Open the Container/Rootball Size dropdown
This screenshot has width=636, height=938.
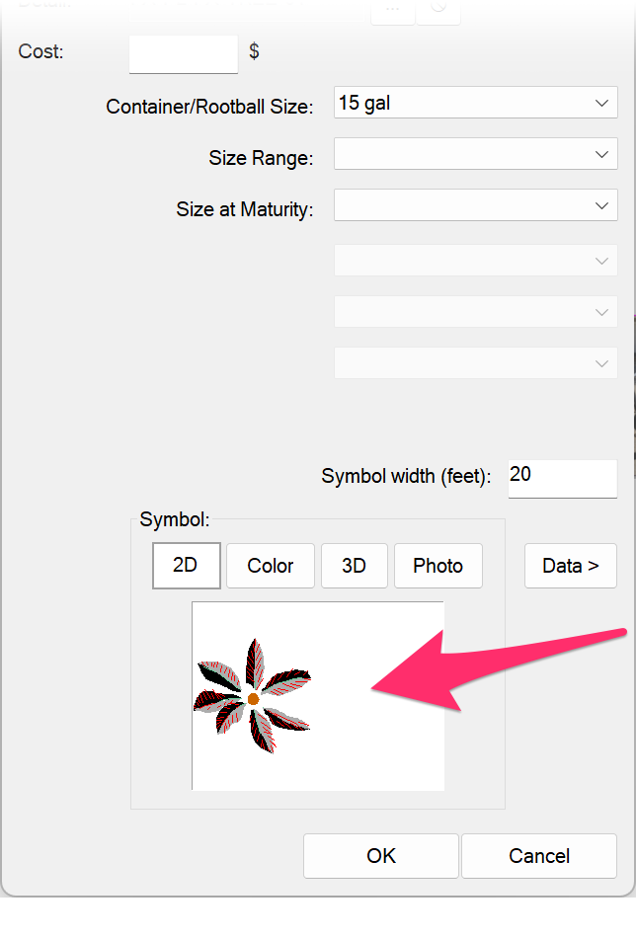476,103
